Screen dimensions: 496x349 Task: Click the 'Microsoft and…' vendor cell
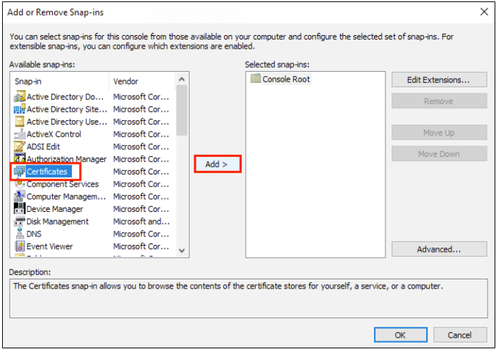(142, 222)
